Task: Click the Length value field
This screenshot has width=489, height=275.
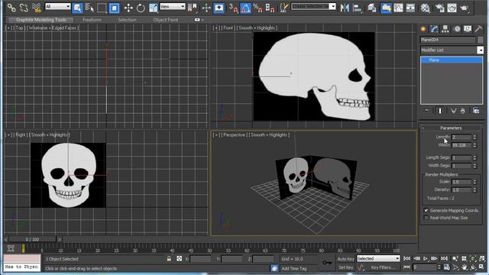Action: point(461,137)
